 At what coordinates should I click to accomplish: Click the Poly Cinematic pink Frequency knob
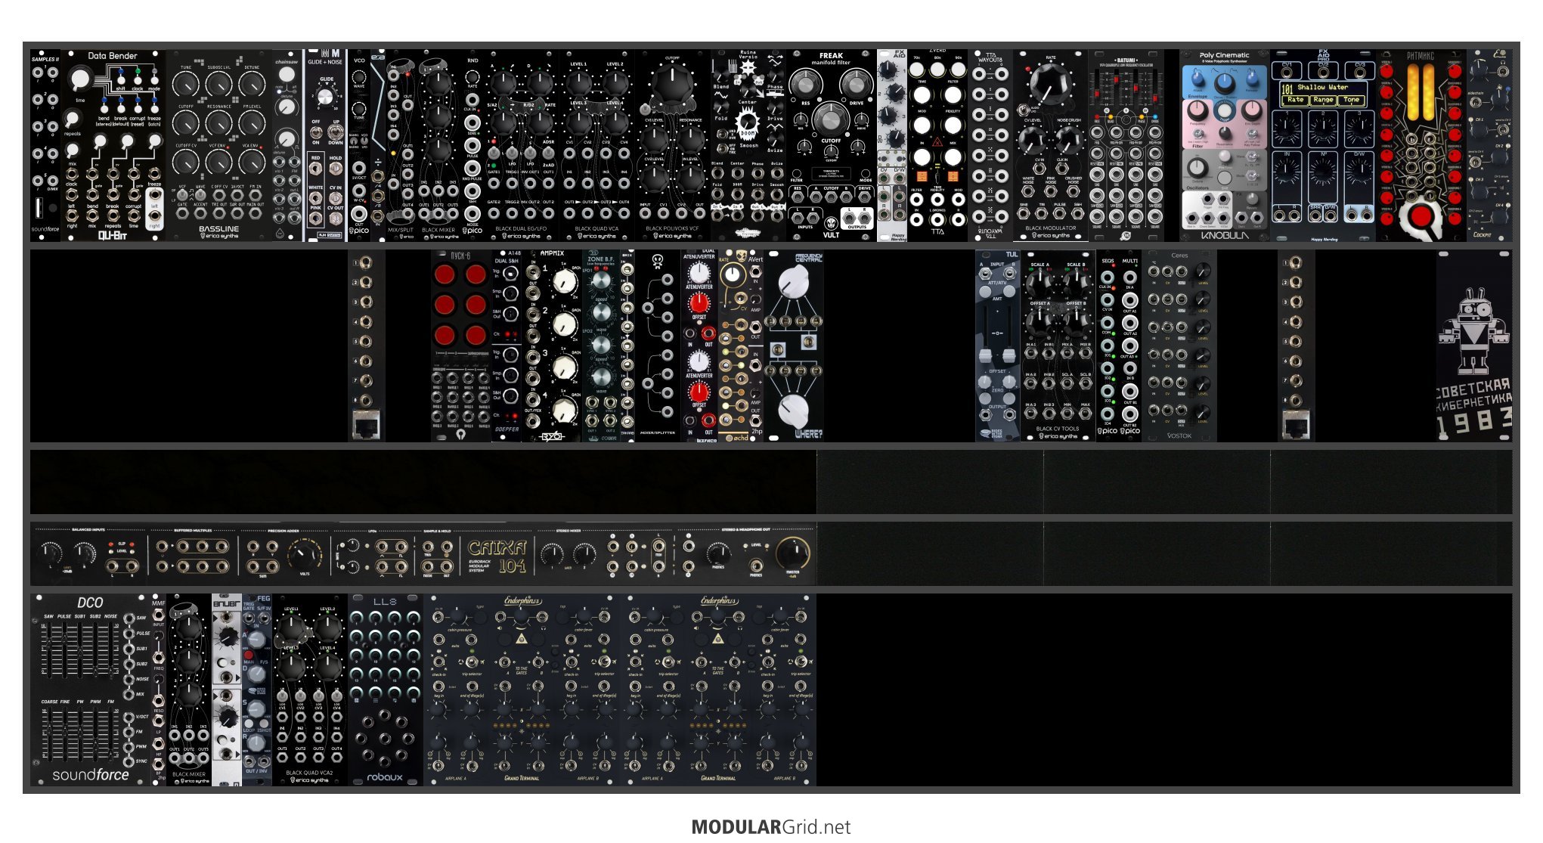1197,112
